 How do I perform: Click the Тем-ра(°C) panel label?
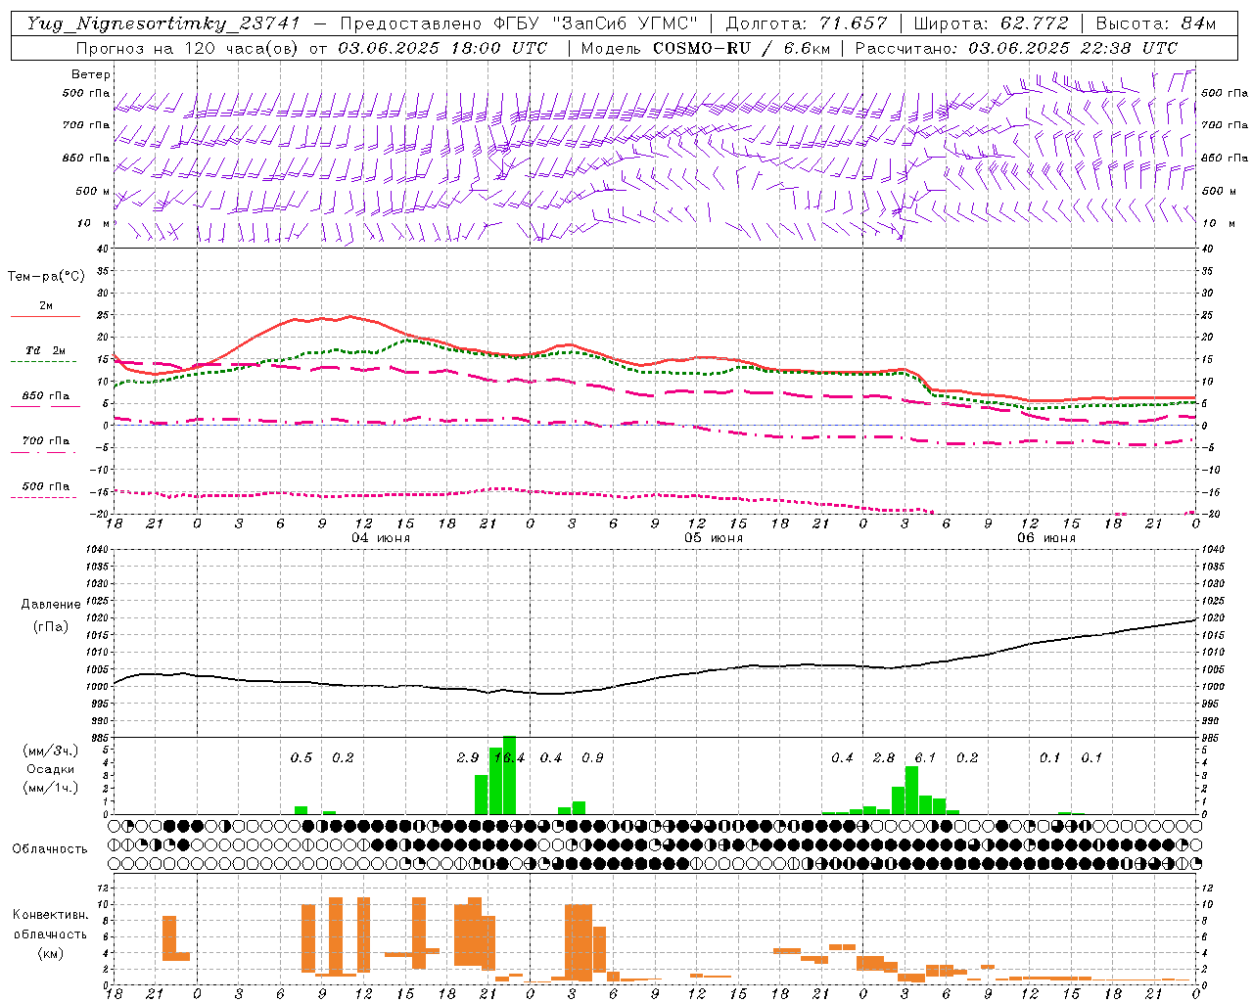(x=46, y=277)
